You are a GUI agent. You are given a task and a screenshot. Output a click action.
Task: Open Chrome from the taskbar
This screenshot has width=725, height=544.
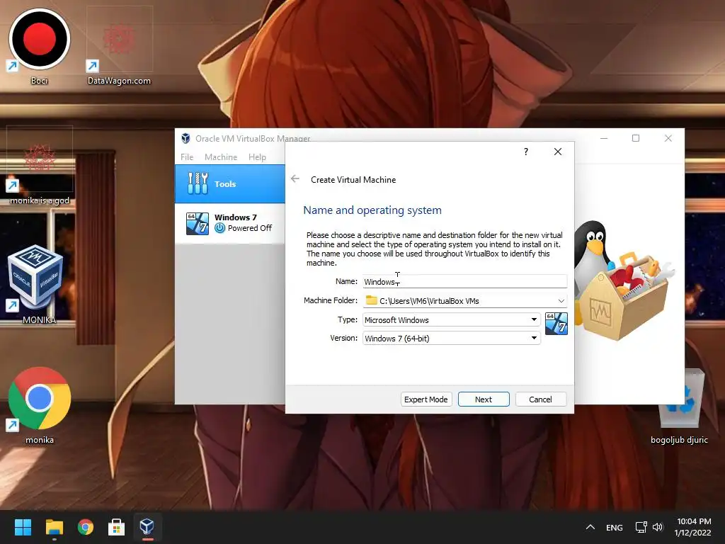point(86,527)
